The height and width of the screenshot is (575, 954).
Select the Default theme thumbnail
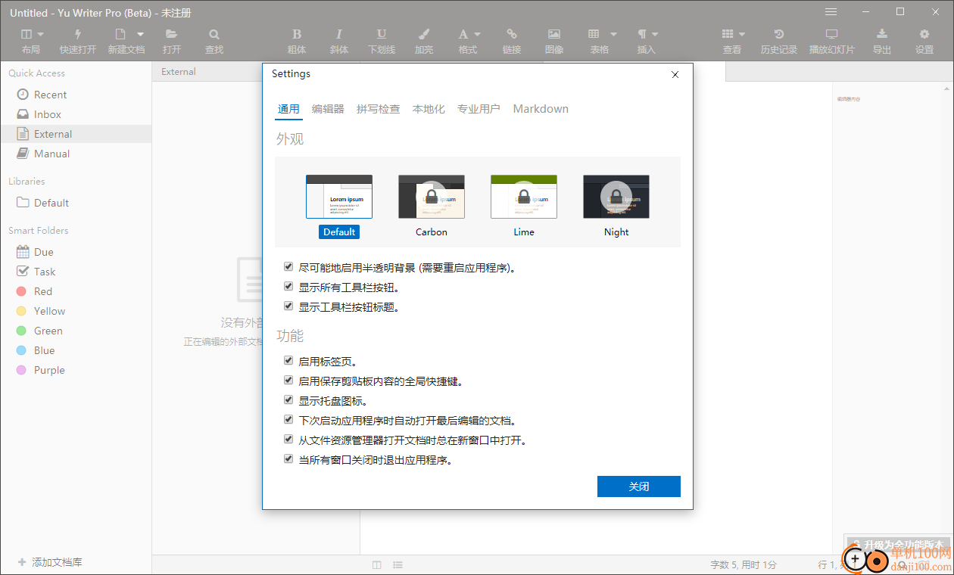339,197
